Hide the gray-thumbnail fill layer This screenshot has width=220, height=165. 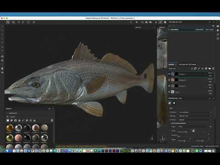(x=169, y=86)
